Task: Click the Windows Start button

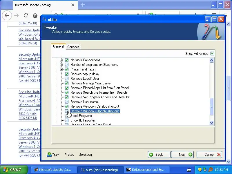Action: pyautogui.click(x=14, y=170)
